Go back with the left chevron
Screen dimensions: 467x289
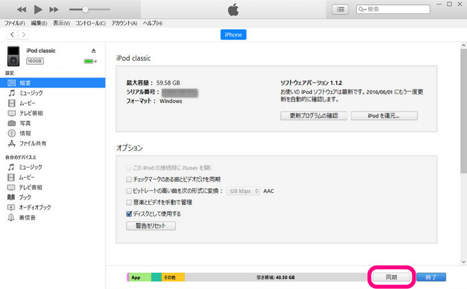point(12,35)
